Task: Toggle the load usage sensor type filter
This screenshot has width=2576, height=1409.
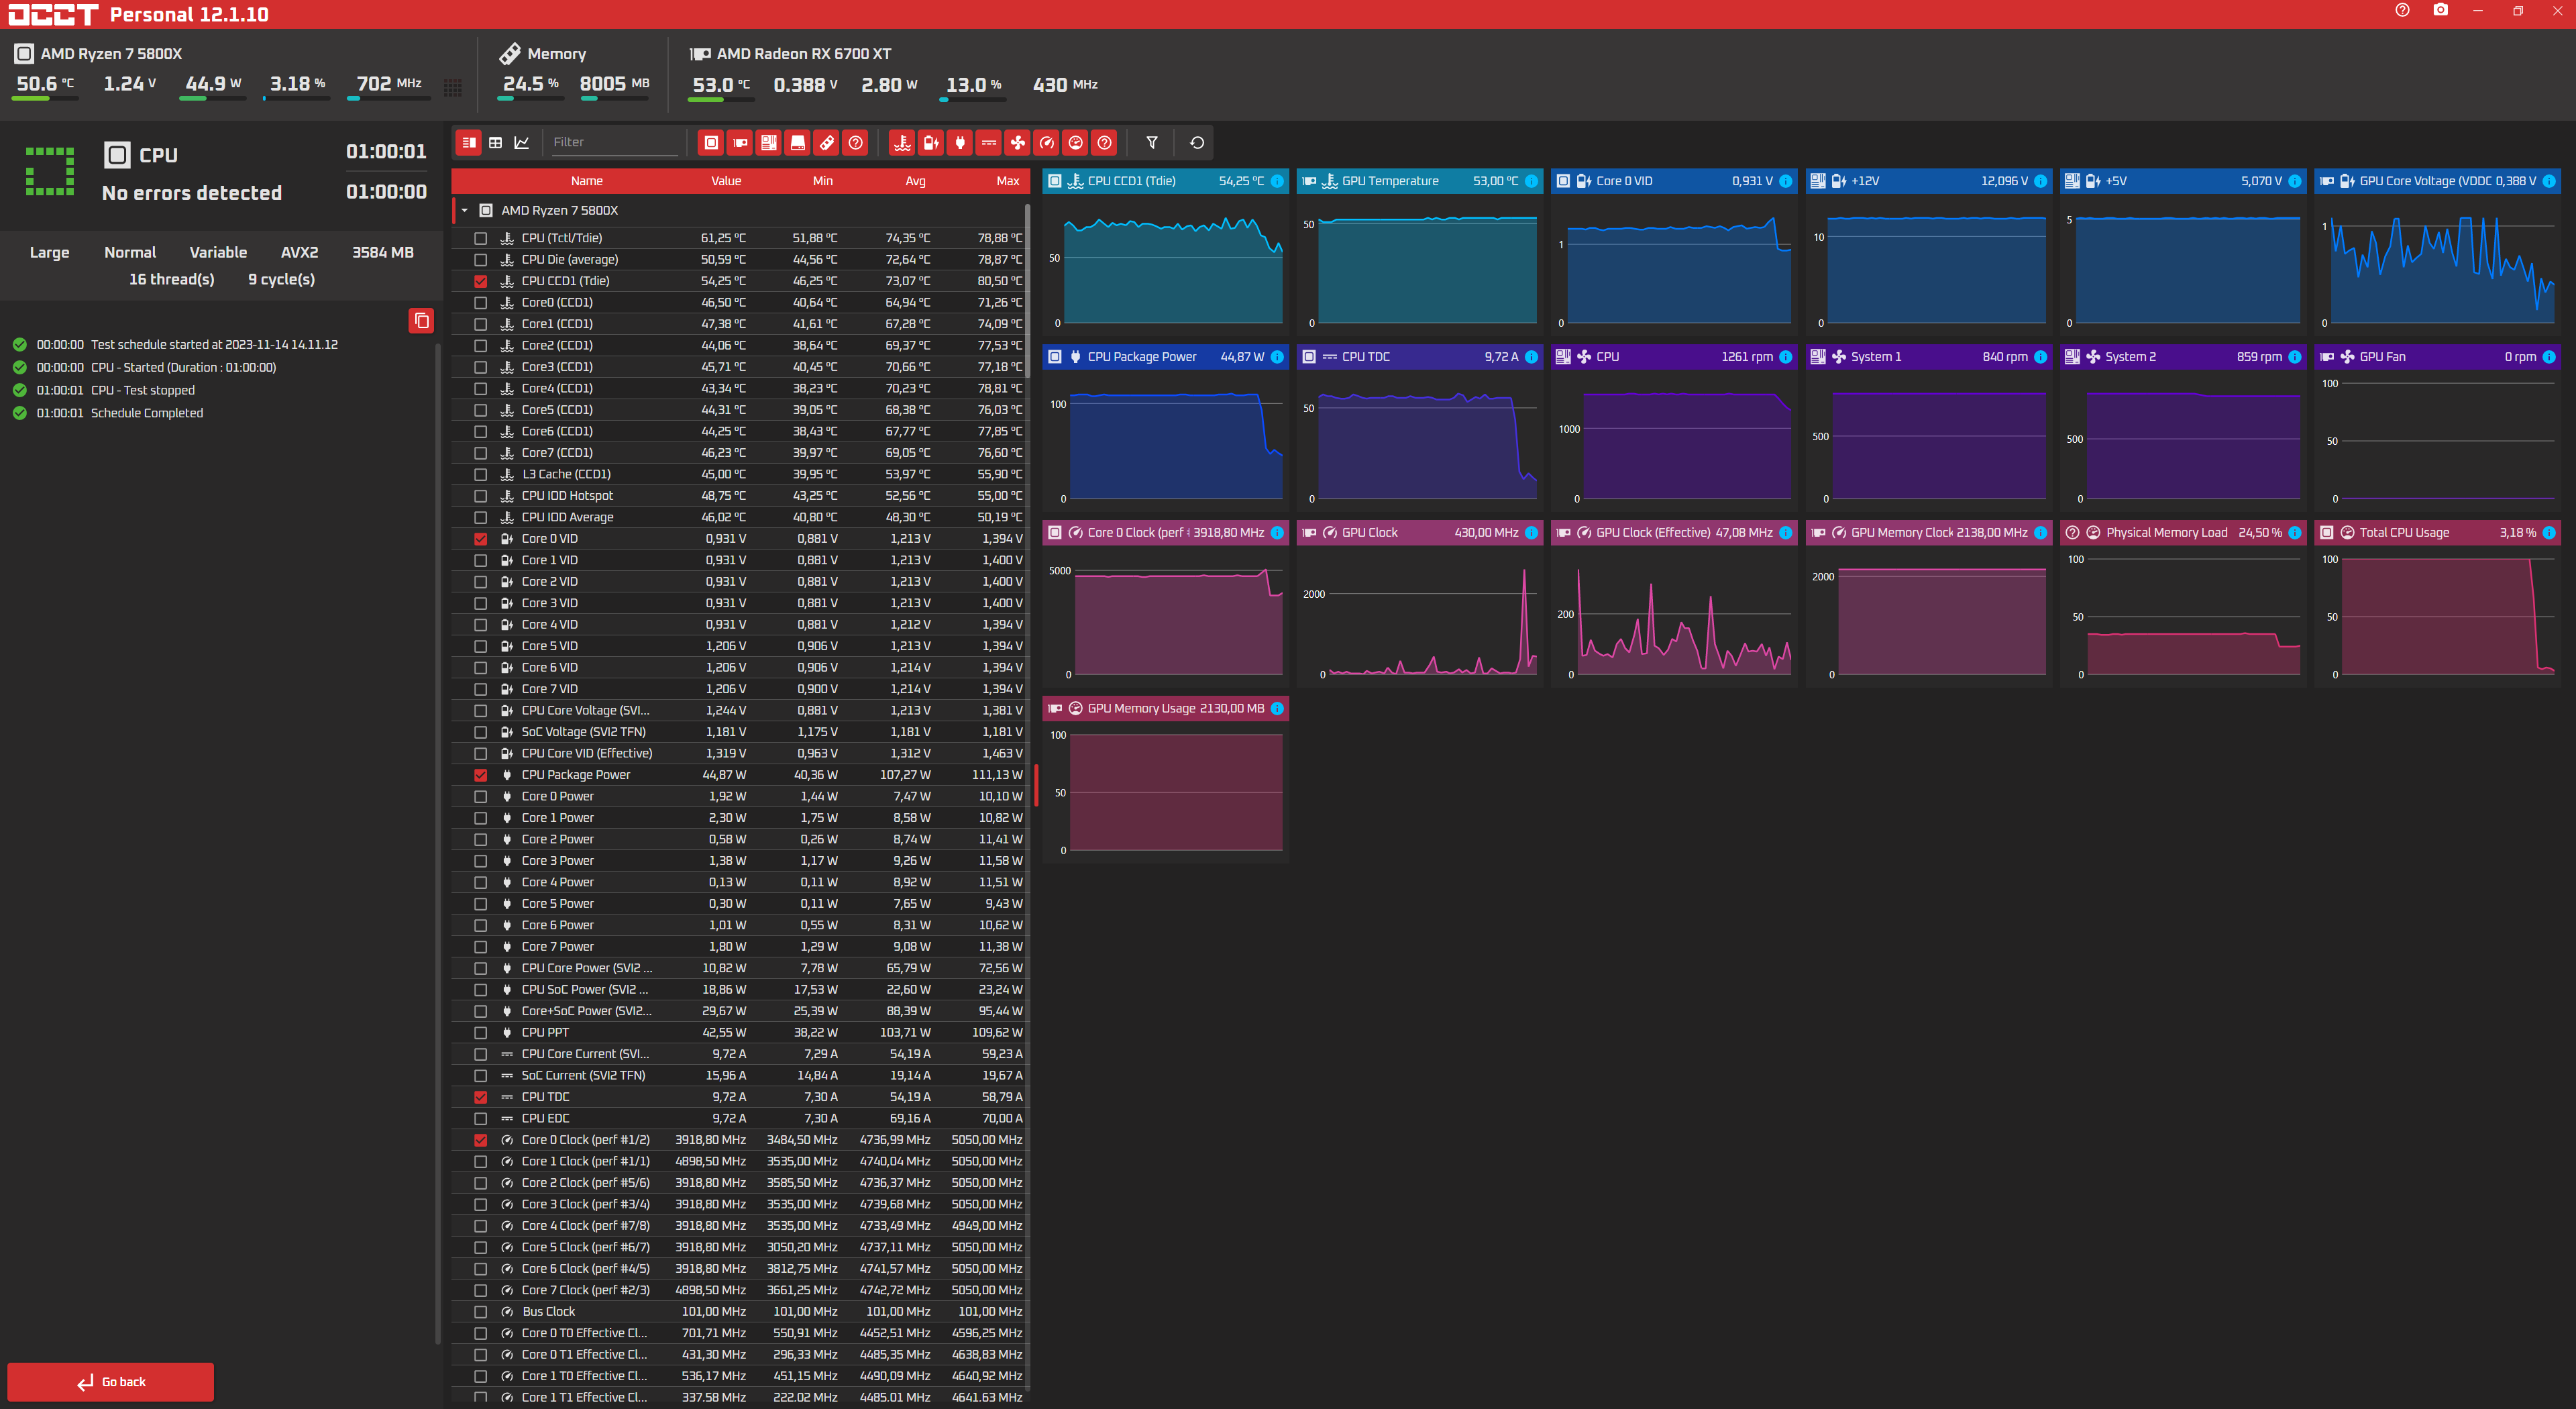Action: pyautogui.click(x=1076, y=143)
